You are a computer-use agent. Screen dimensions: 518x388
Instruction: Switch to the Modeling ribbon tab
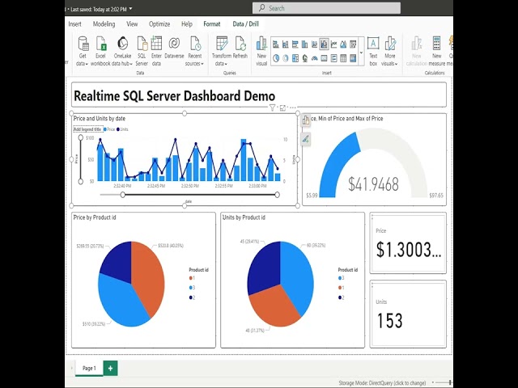point(104,23)
